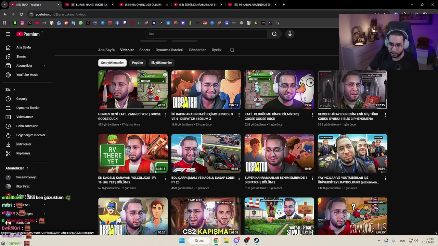Select the Videolar channel tab
Viewport: 438px width, 246px height.
point(127,50)
